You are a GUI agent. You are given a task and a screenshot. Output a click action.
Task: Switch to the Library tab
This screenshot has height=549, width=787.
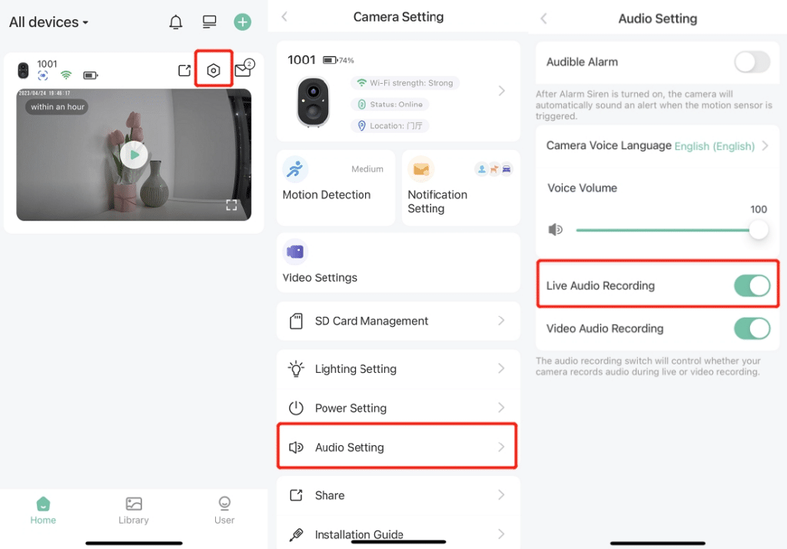(134, 511)
